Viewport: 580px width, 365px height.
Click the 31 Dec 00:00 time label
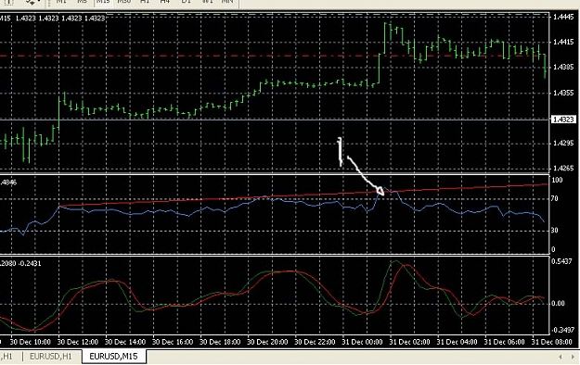[362, 342]
